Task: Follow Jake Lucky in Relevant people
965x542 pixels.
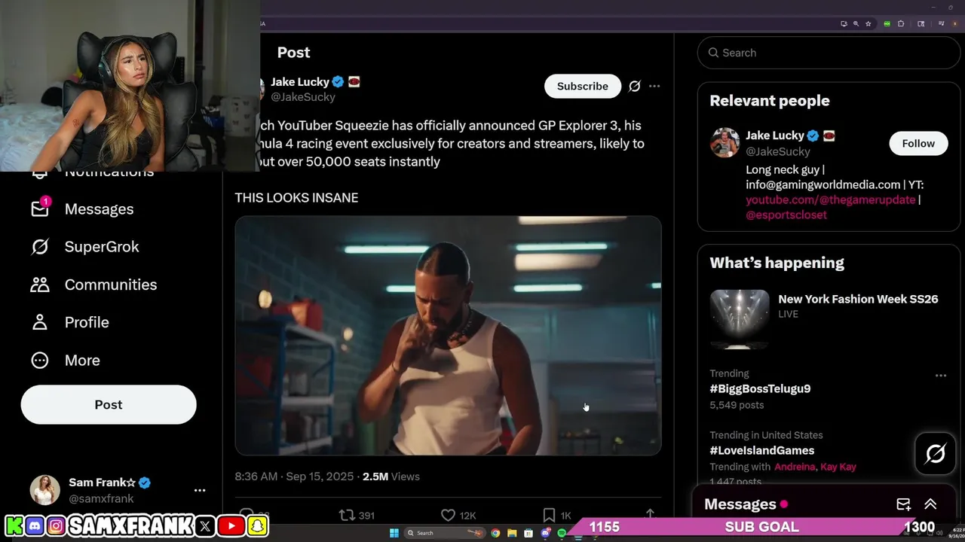Action: pyautogui.click(x=918, y=143)
